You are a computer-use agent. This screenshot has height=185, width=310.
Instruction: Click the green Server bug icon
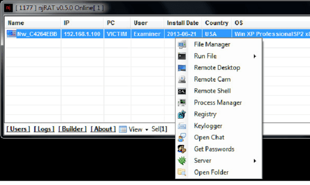pos(182,160)
